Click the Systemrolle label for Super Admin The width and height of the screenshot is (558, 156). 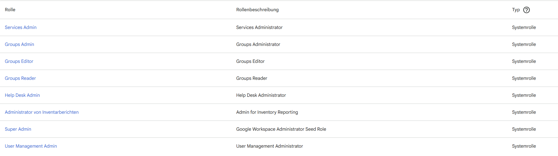[x=524, y=129]
